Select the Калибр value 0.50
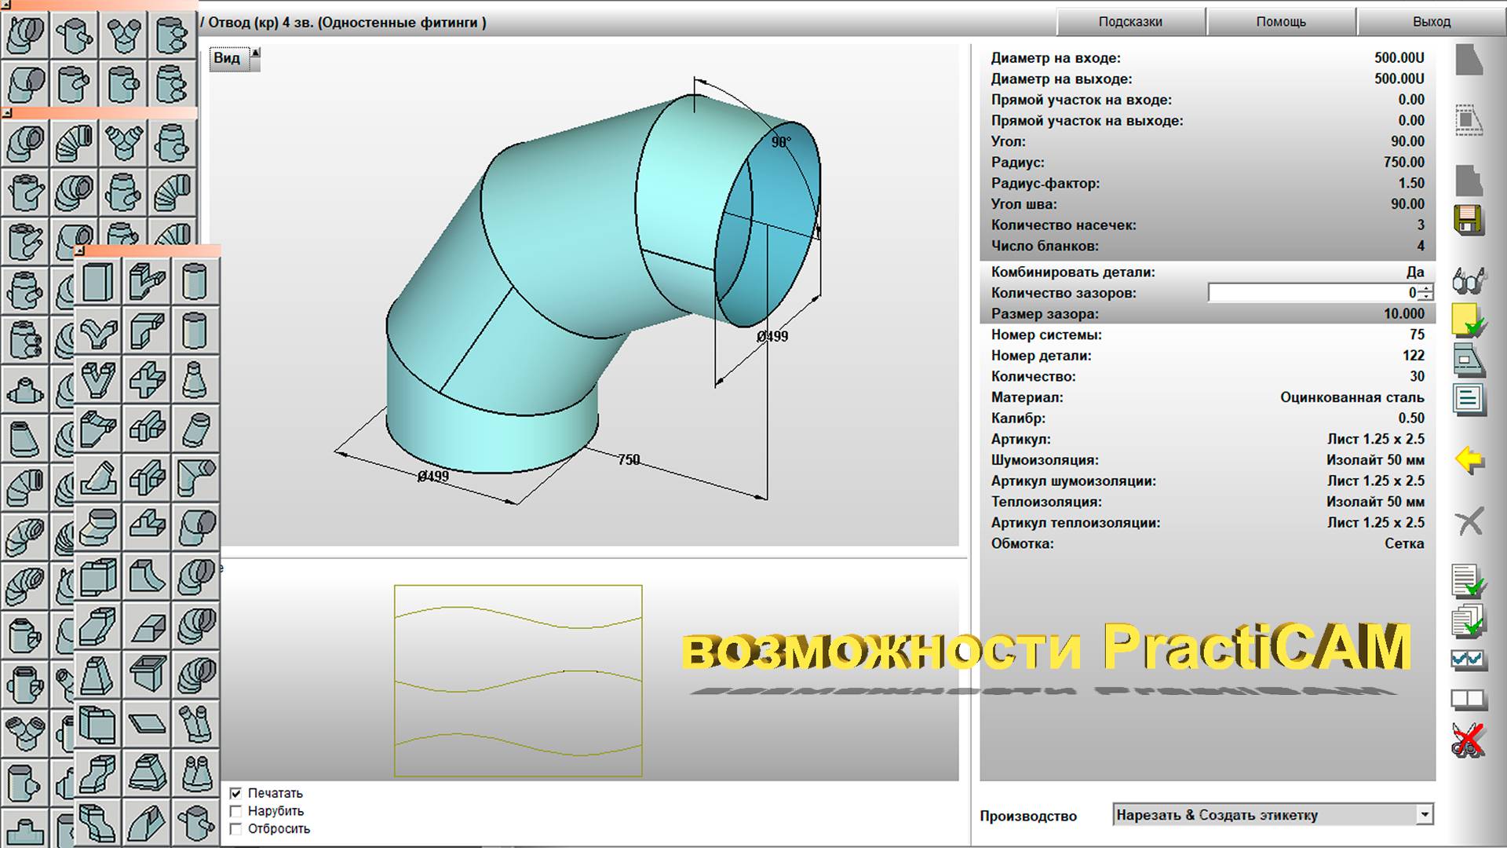 pos(1410,419)
